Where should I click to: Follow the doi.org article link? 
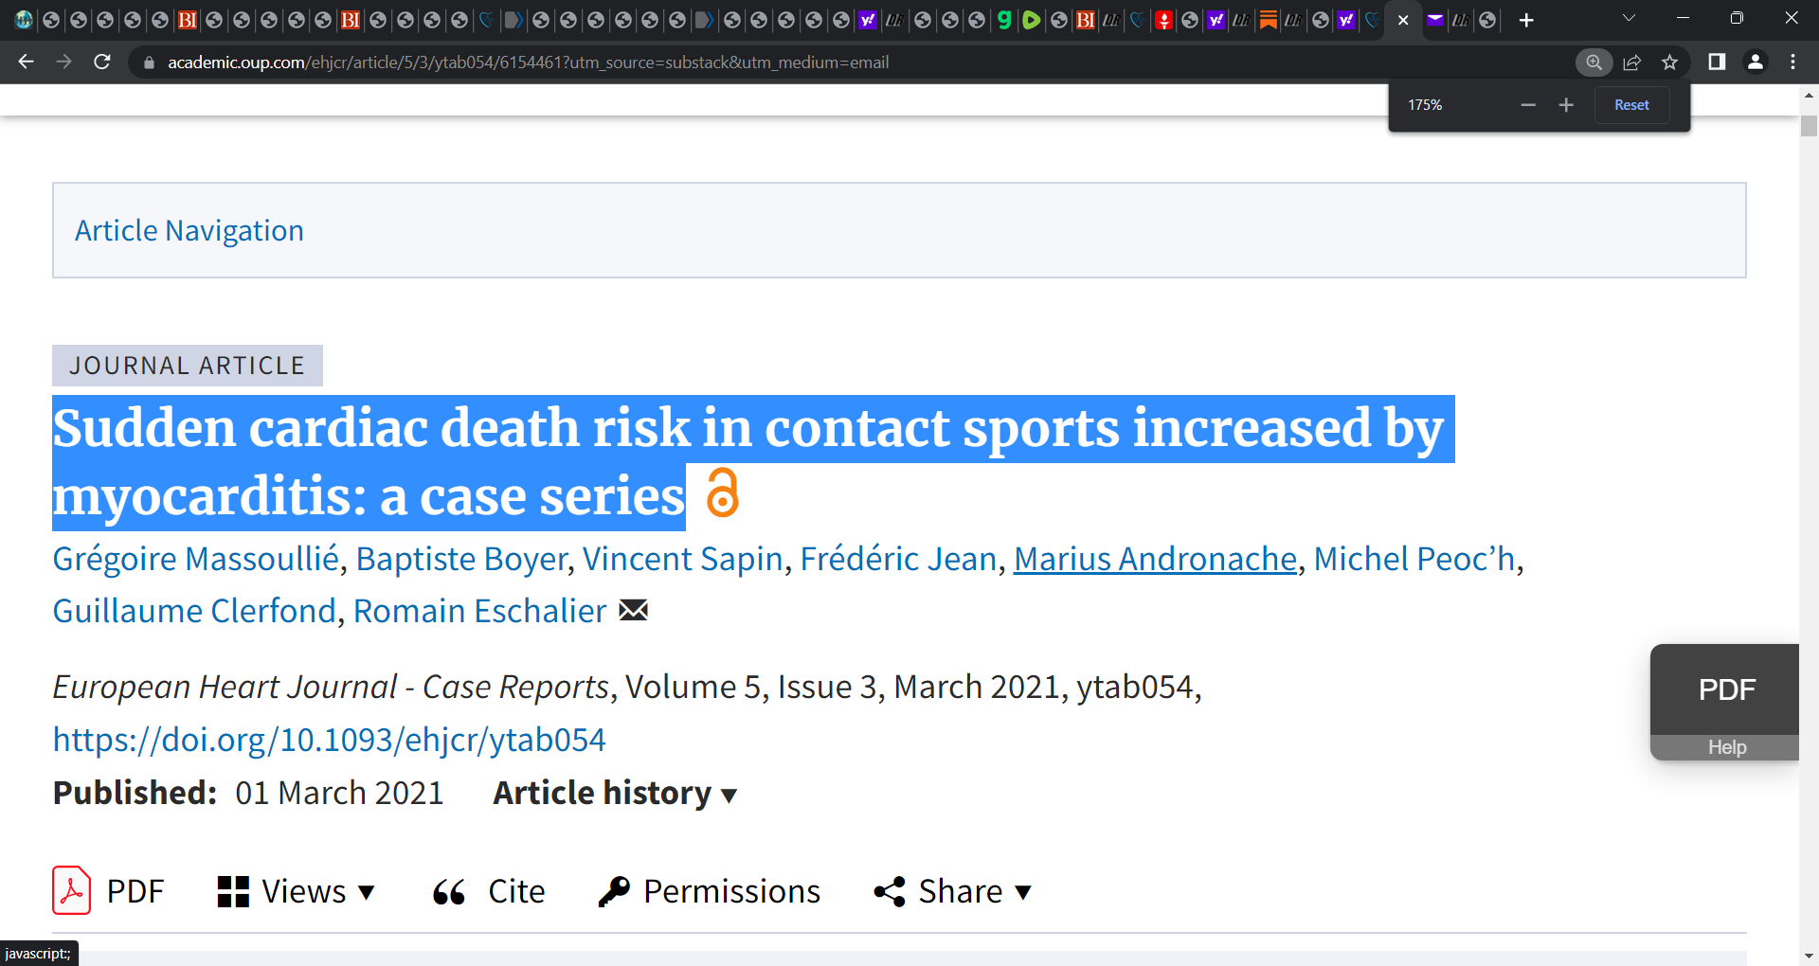coord(329,740)
